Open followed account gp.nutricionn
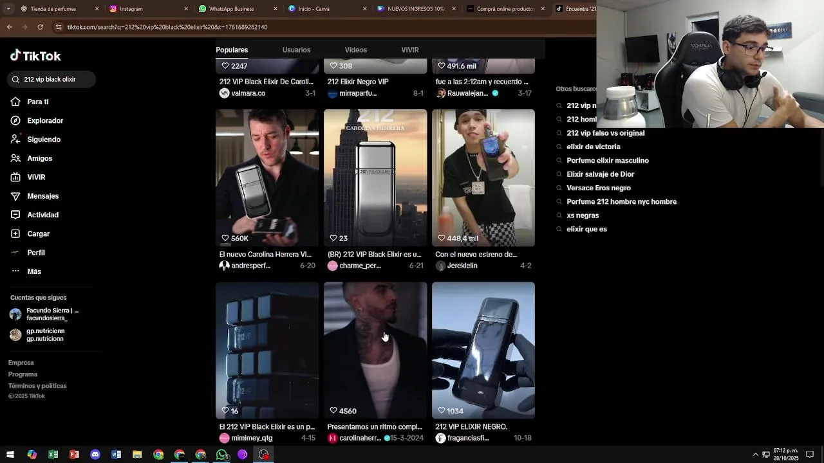The image size is (824, 463). [37, 335]
